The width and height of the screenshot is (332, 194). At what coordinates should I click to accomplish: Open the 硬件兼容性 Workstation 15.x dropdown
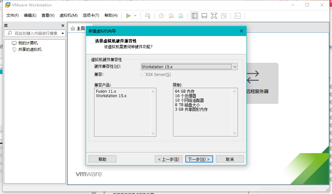tap(189, 67)
